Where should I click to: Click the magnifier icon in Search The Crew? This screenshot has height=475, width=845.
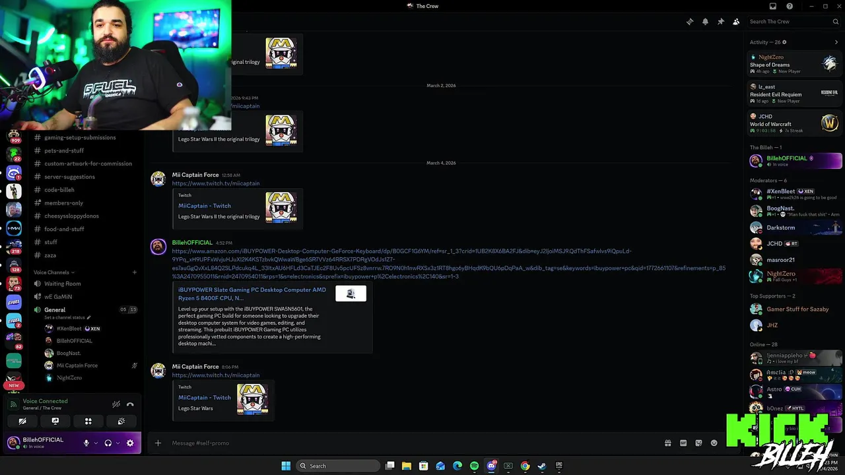[835, 22]
